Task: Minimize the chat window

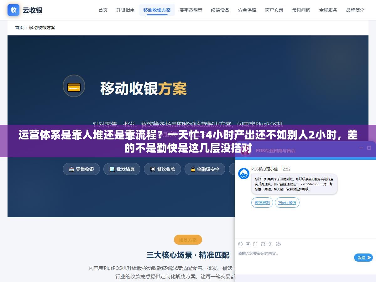Action: [x=361, y=148]
